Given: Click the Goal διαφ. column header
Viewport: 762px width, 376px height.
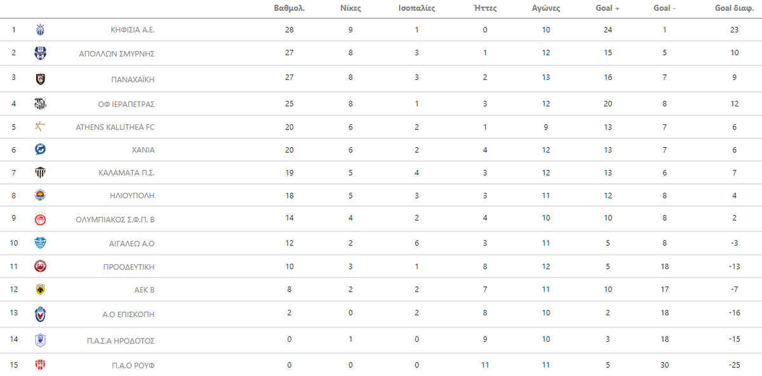Looking at the screenshot, I should coord(734,8).
